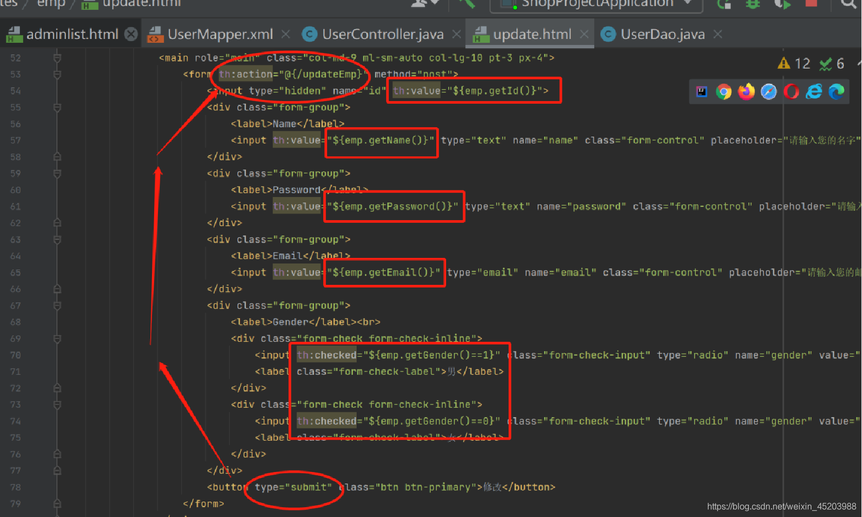Close the adminlist.html tab

(131, 34)
